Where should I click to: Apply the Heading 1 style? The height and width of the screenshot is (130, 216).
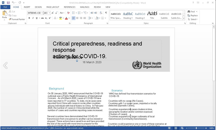(128, 15)
